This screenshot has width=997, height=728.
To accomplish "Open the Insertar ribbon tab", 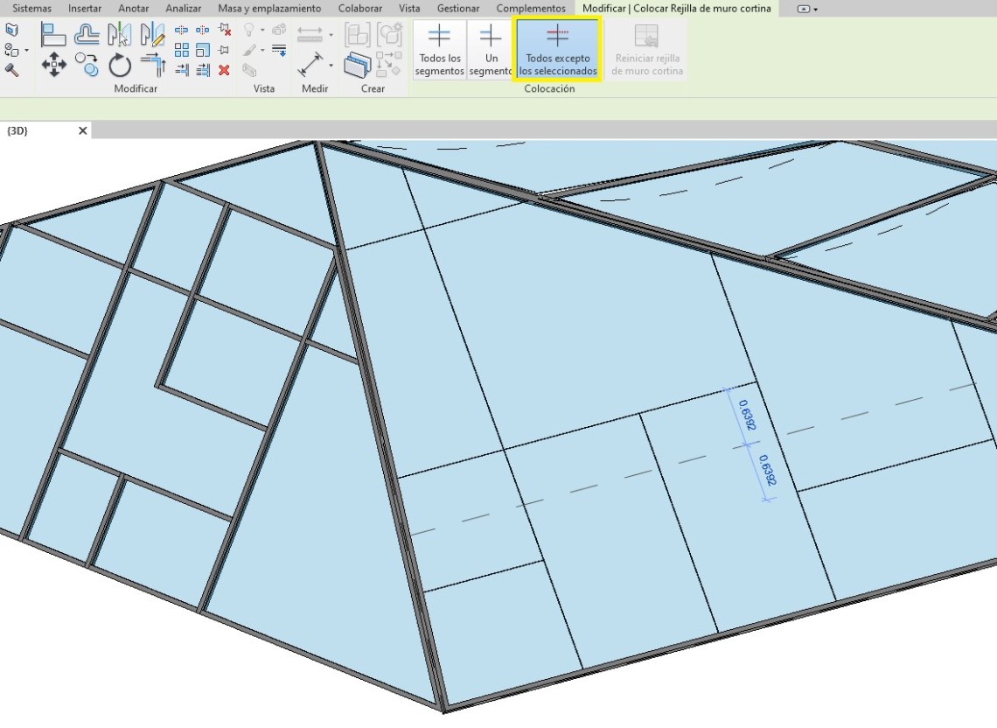I will [85, 9].
